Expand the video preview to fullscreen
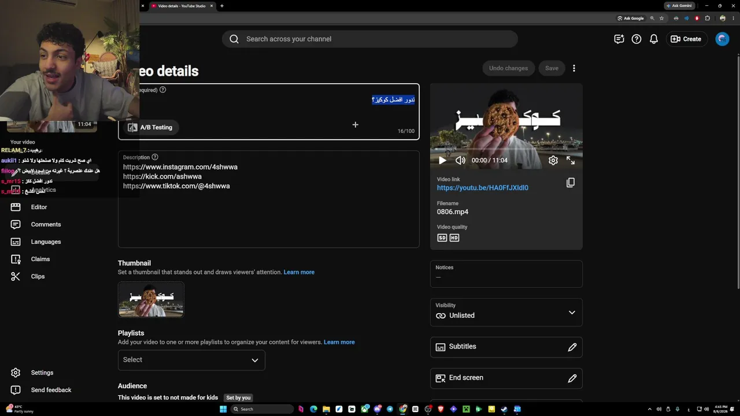 point(571,161)
